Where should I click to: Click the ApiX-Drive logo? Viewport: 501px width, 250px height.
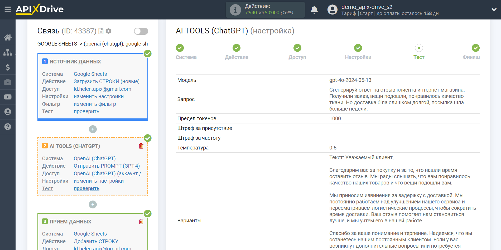coord(40,9)
